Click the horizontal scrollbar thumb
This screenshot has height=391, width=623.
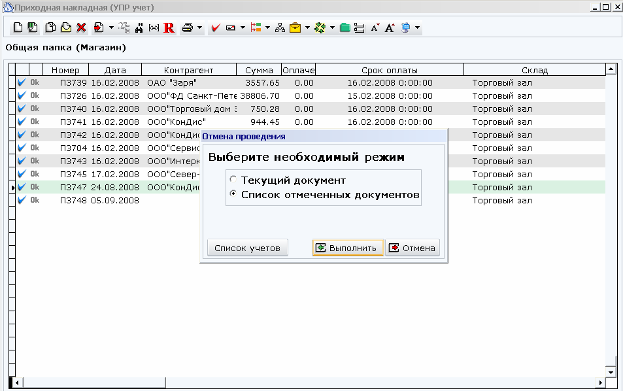[94, 382]
